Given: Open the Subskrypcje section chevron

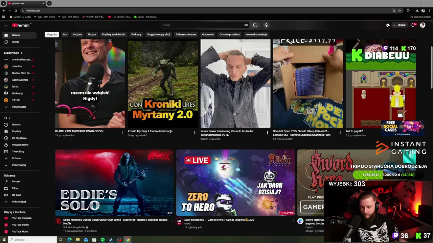Looking at the screenshot, I should 22,53.
